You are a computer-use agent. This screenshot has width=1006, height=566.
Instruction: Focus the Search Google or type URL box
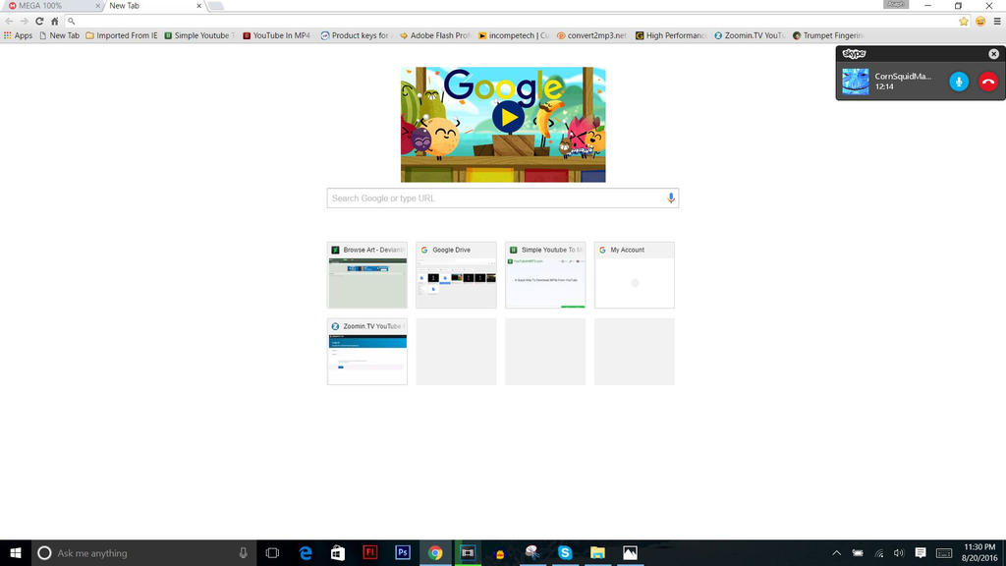(x=502, y=198)
